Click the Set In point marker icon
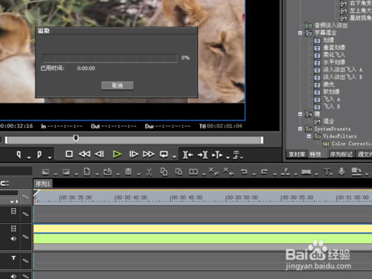This screenshot has width=372, height=279. tap(19, 155)
